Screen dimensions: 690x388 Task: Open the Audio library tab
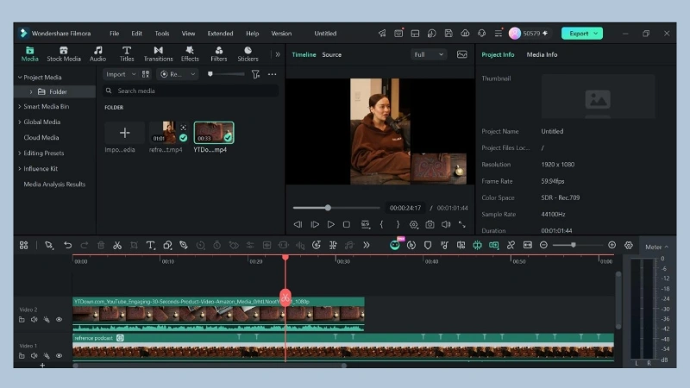(x=97, y=53)
